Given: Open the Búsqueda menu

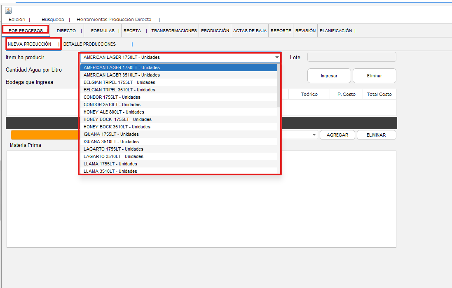Looking at the screenshot, I should 53,19.
